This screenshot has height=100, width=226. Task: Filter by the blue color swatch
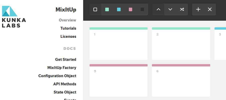[119, 9]
